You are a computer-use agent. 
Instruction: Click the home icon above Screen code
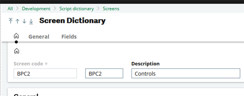[17, 51]
